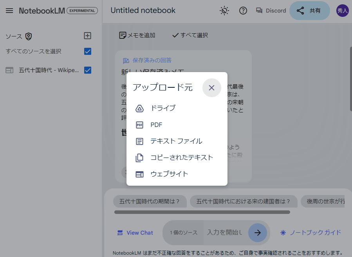Open the NotebookLM help icon
352x257 pixels.
tap(243, 11)
